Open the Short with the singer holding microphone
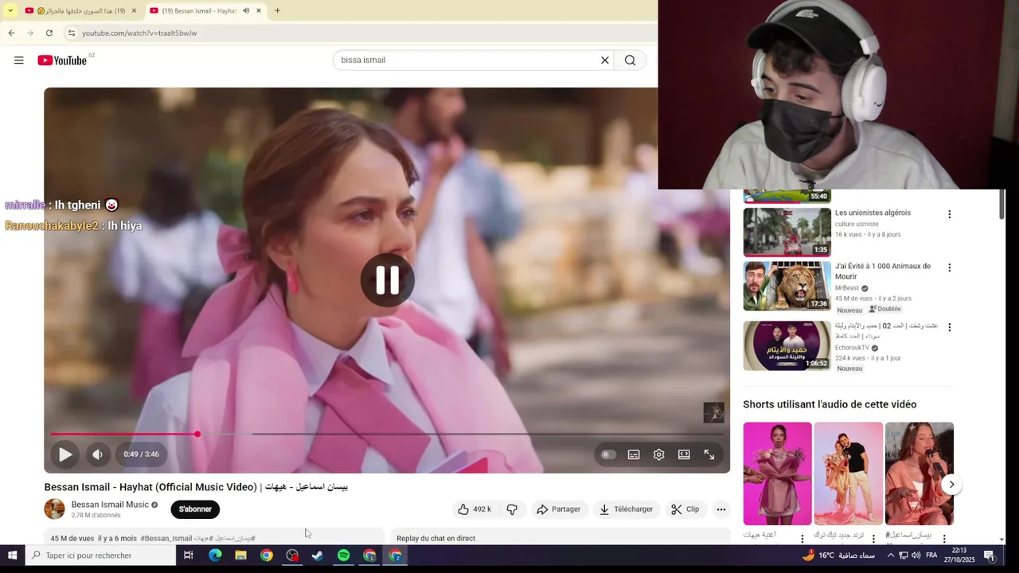 tap(919, 474)
